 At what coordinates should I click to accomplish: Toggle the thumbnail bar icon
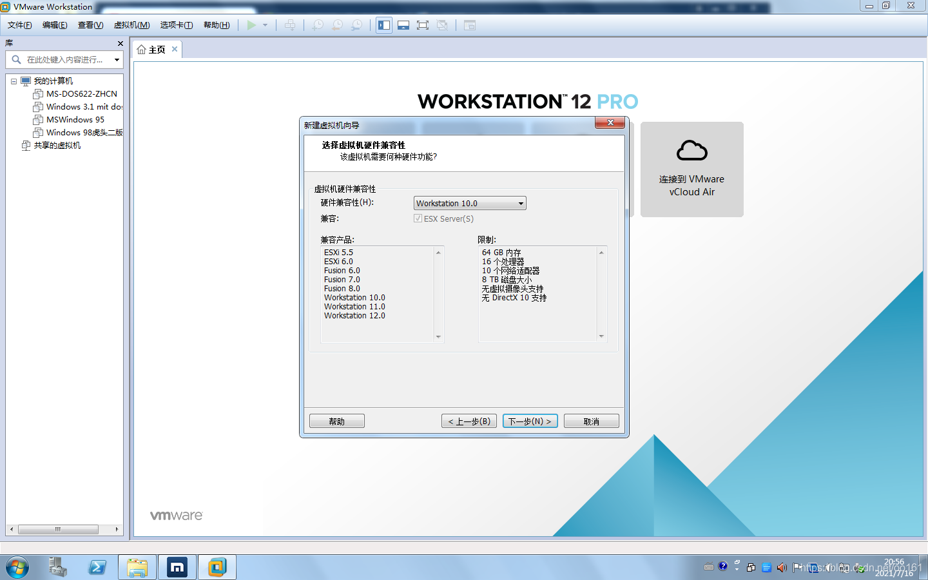click(403, 25)
